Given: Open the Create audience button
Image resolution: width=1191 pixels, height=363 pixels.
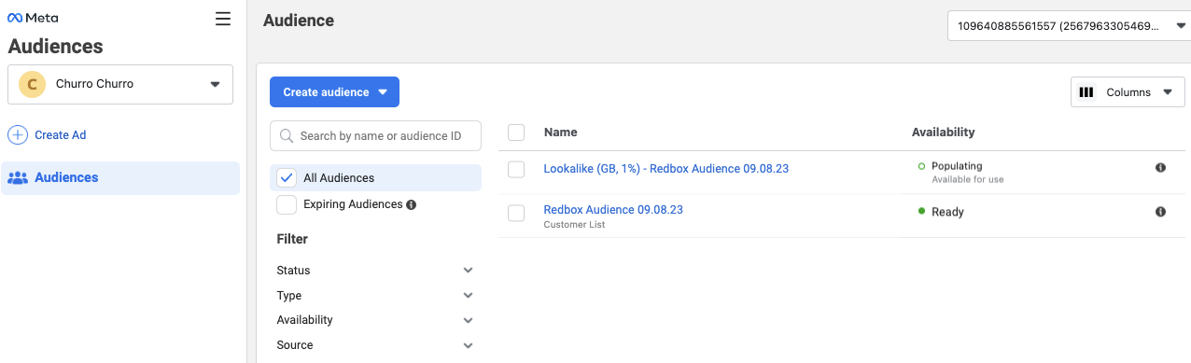Looking at the screenshot, I should click(334, 92).
